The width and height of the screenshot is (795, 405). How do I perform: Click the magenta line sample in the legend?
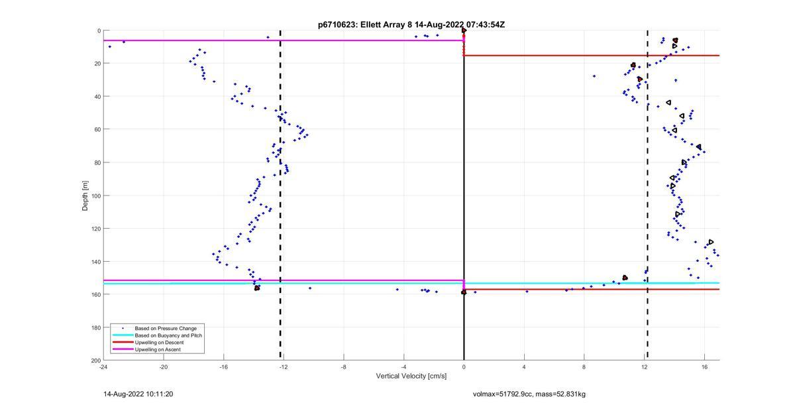click(122, 349)
